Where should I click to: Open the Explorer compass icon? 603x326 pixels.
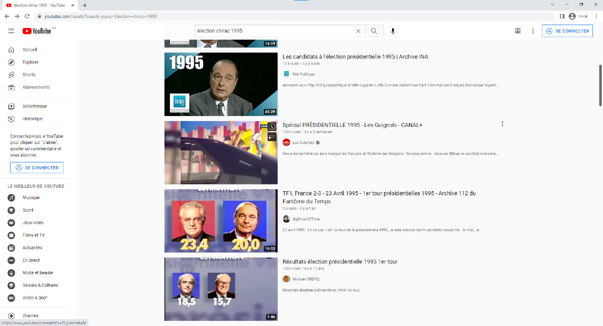coord(12,62)
